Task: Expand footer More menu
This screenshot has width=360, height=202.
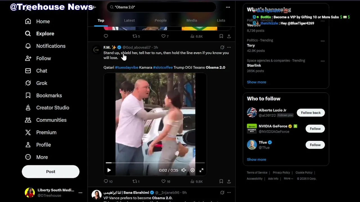Action: pos(288,178)
